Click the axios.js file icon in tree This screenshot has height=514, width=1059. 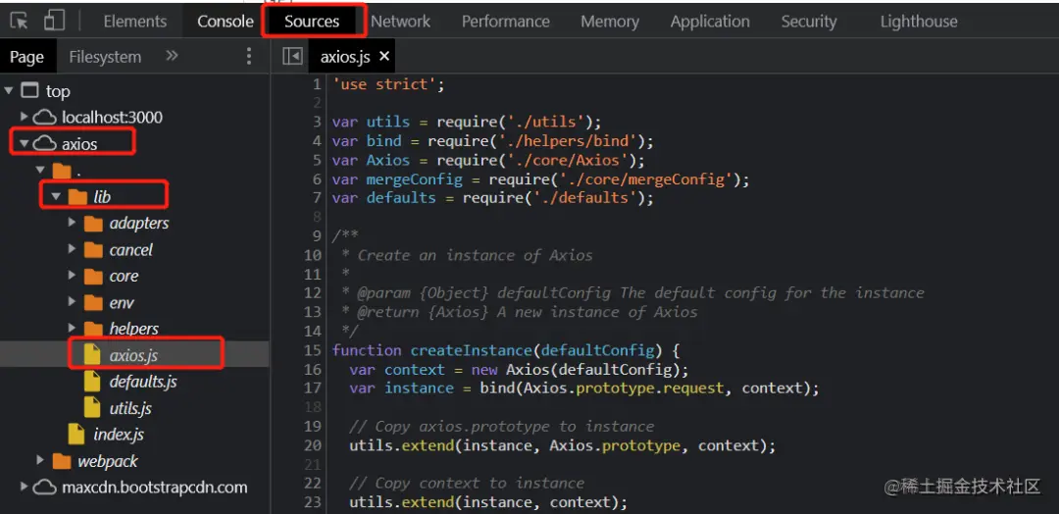click(x=92, y=354)
